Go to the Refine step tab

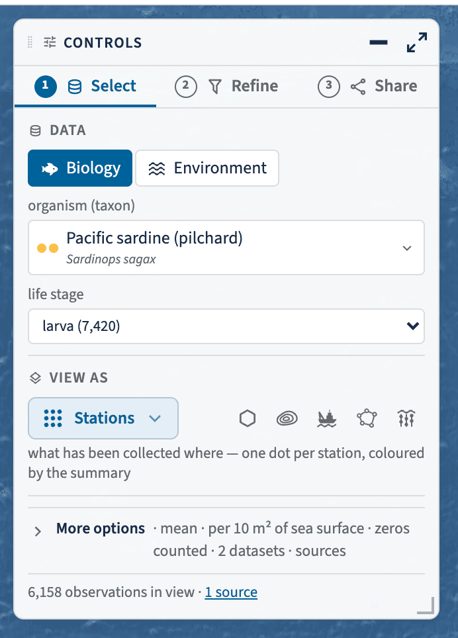click(226, 86)
